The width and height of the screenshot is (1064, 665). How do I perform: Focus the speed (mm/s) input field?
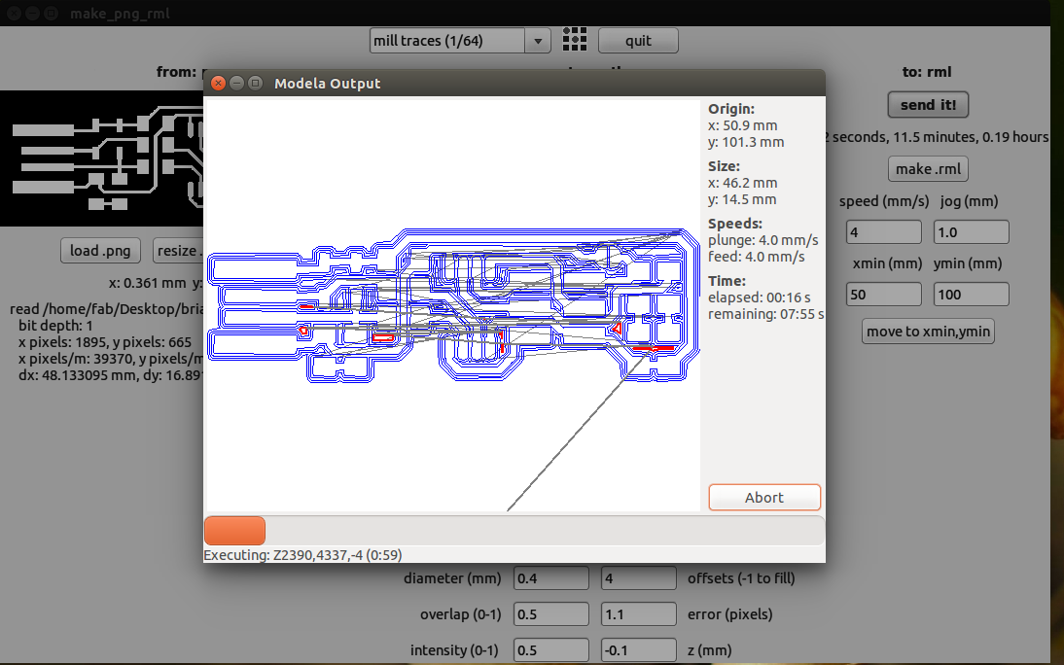click(x=883, y=232)
